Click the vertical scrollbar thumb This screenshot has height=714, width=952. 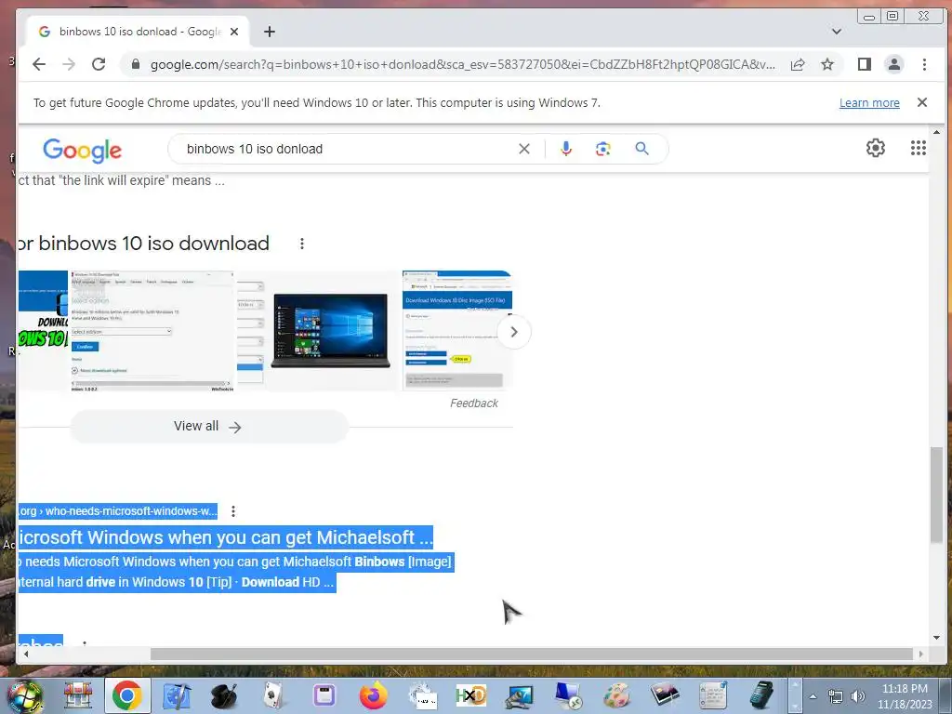(x=936, y=495)
